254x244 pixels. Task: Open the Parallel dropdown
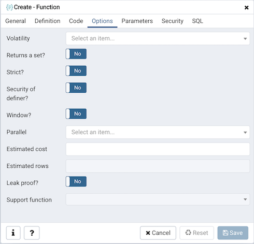click(x=158, y=132)
